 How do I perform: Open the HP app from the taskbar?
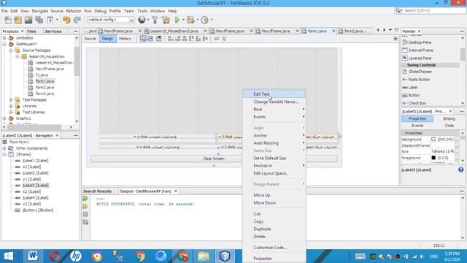(76, 256)
